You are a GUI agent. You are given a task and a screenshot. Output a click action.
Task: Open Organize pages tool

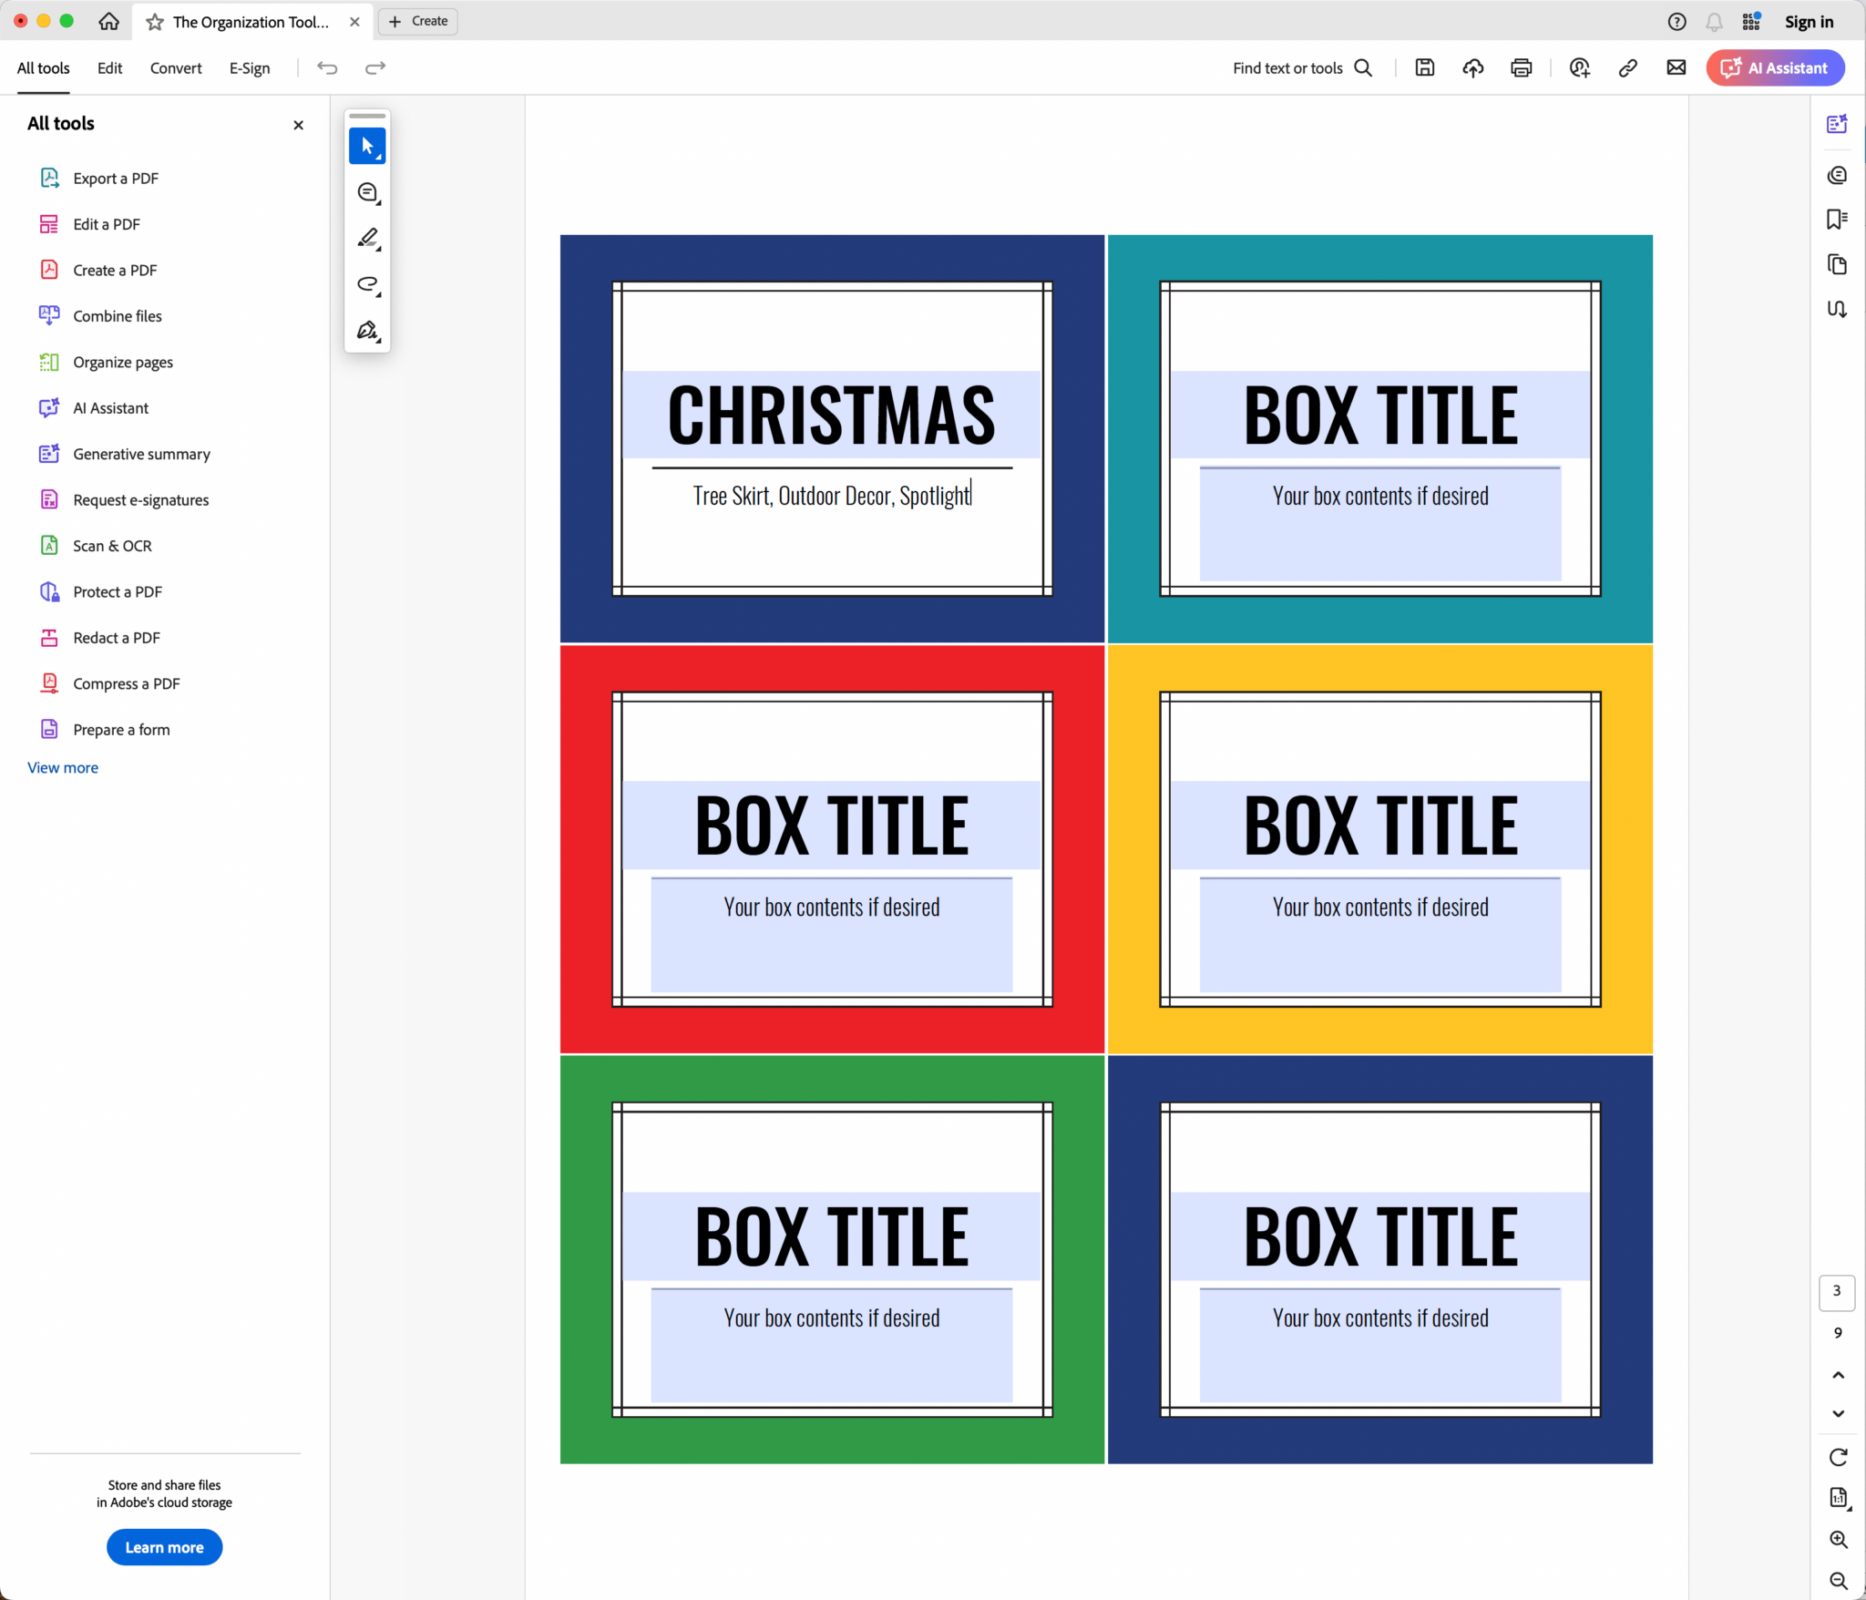coord(123,362)
